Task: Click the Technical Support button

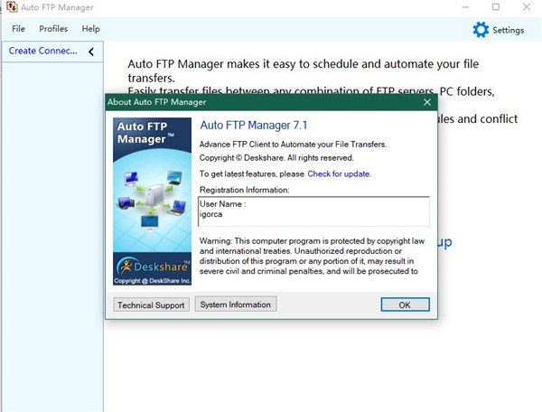Action: pyautogui.click(x=152, y=304)
